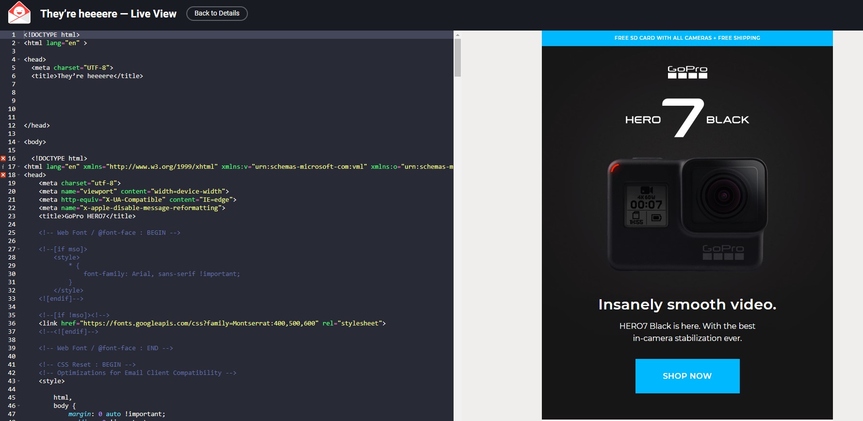Click the X-UA-Compatible meta tag line
The width and height of the screenshot is (863, 421).
pyautogui.click(x=138, y=200)
